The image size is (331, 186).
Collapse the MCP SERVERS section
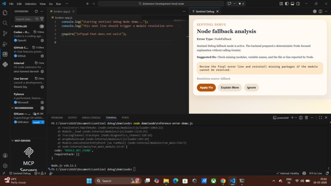point(12,140)
